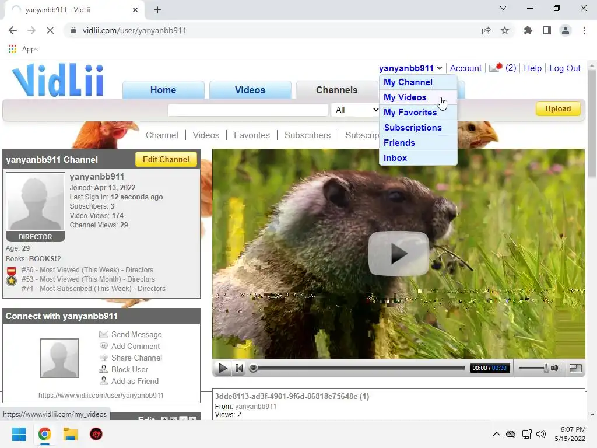The width and height of the screenshot is (597, 448).
Task: Click avatar in Connect with yanyanbb911 box
Action: [59, 358]
